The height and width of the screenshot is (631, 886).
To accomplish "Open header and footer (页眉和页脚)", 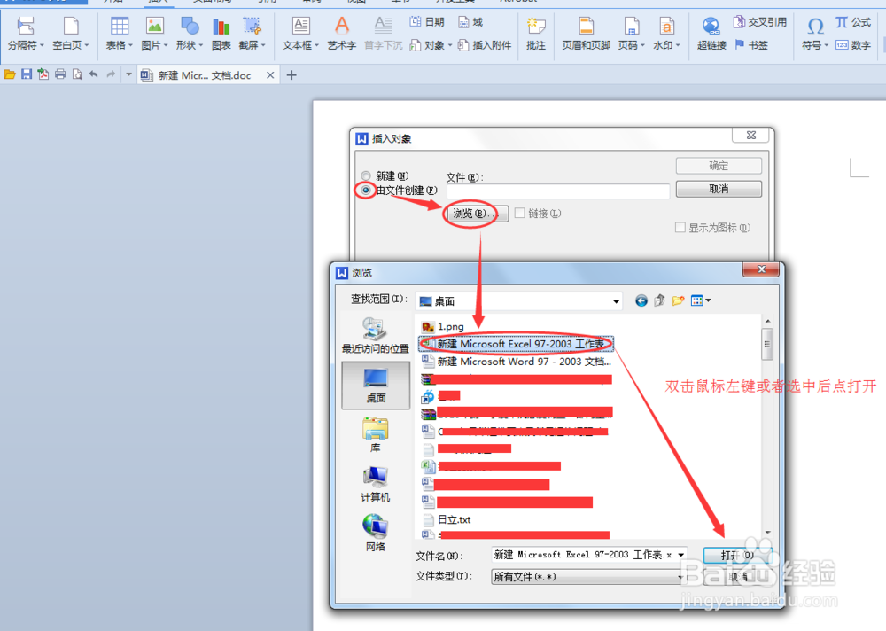I will point(586,33).
